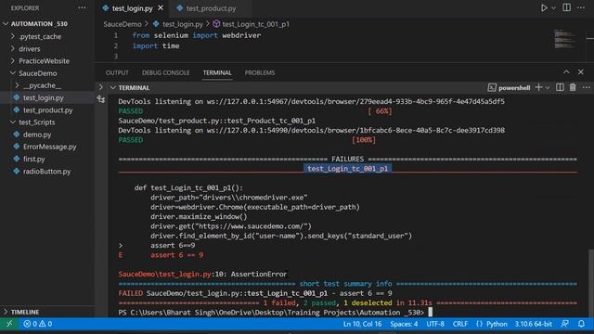This screenshot has height=334, width=594.
Task: Click test_Login_tc_001_p1 breadcrumb symbol
Action: point(255,24)
